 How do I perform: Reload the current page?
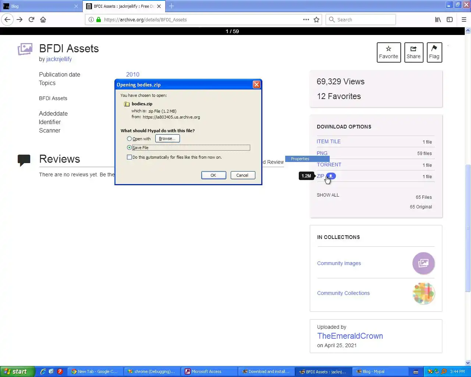(x=31, y=20)
